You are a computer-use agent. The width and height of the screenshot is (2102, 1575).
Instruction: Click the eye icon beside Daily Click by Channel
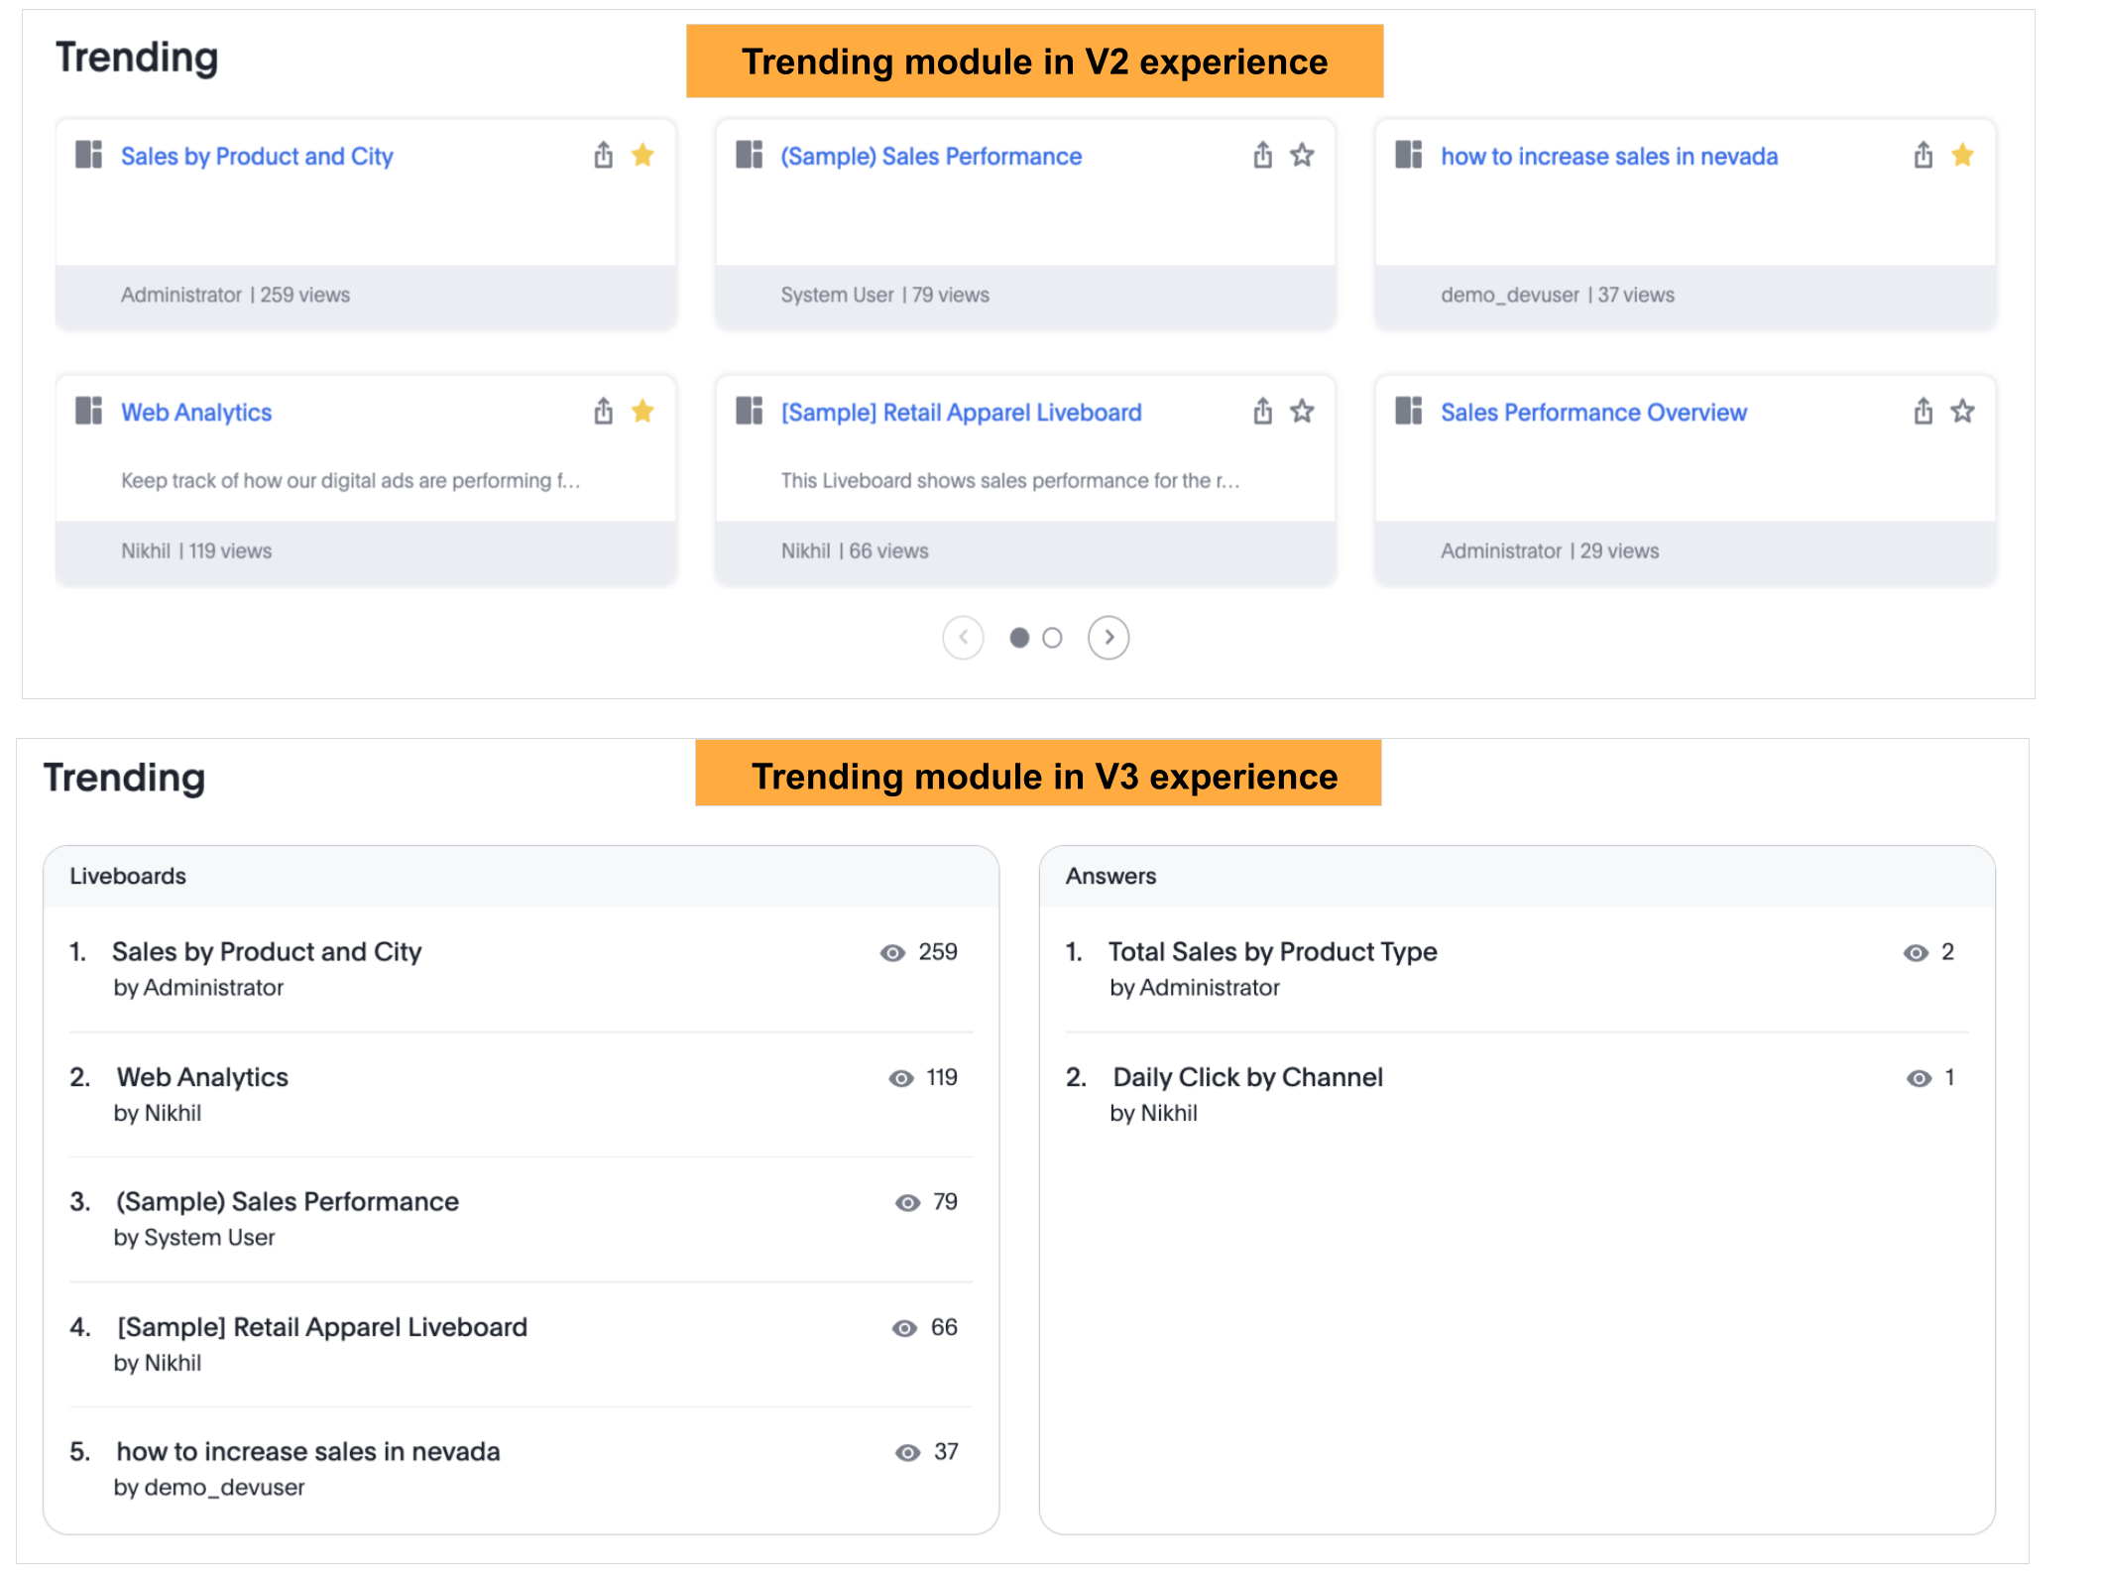click(1916, 1077)
